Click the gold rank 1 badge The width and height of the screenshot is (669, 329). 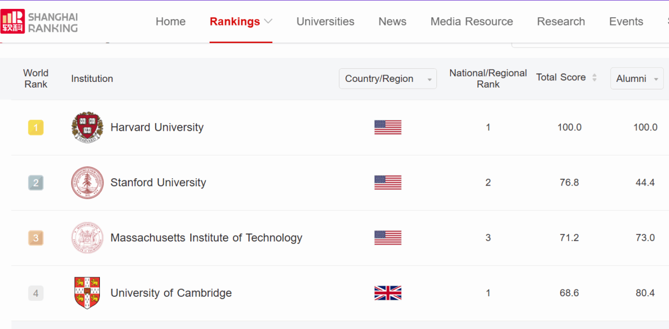tap(36, 128)
